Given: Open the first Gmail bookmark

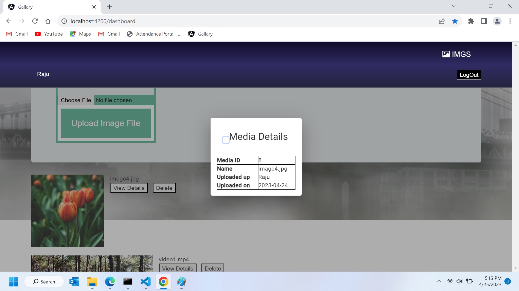Looking at the screenshot, I should click(x=17, y=34).
